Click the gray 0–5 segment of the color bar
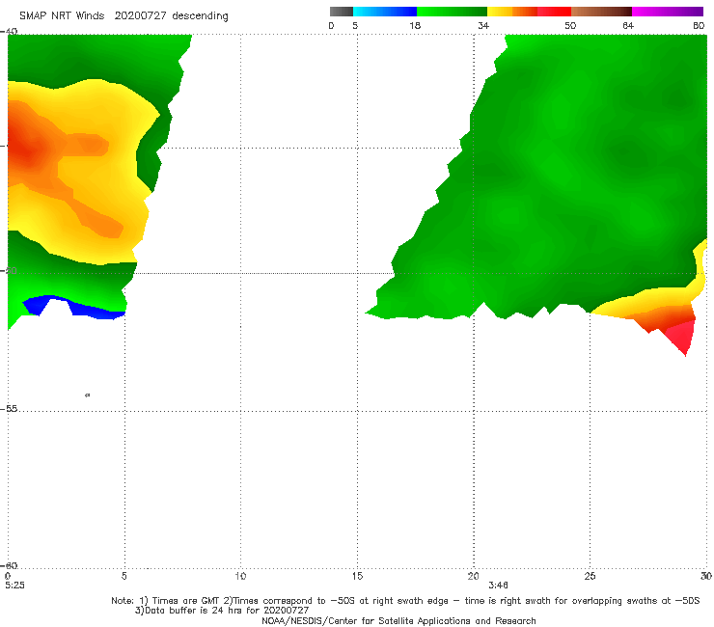This screenshot has height=627, width=714. pos(341,12)
